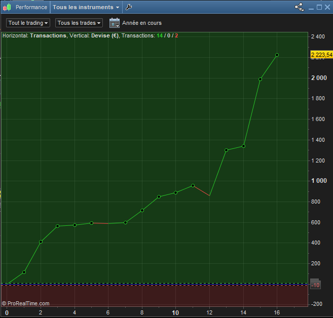Screen dimensions: 333x318
Task: Expand the 'Tous les instruments' dropdown
Action: point(86,8)
